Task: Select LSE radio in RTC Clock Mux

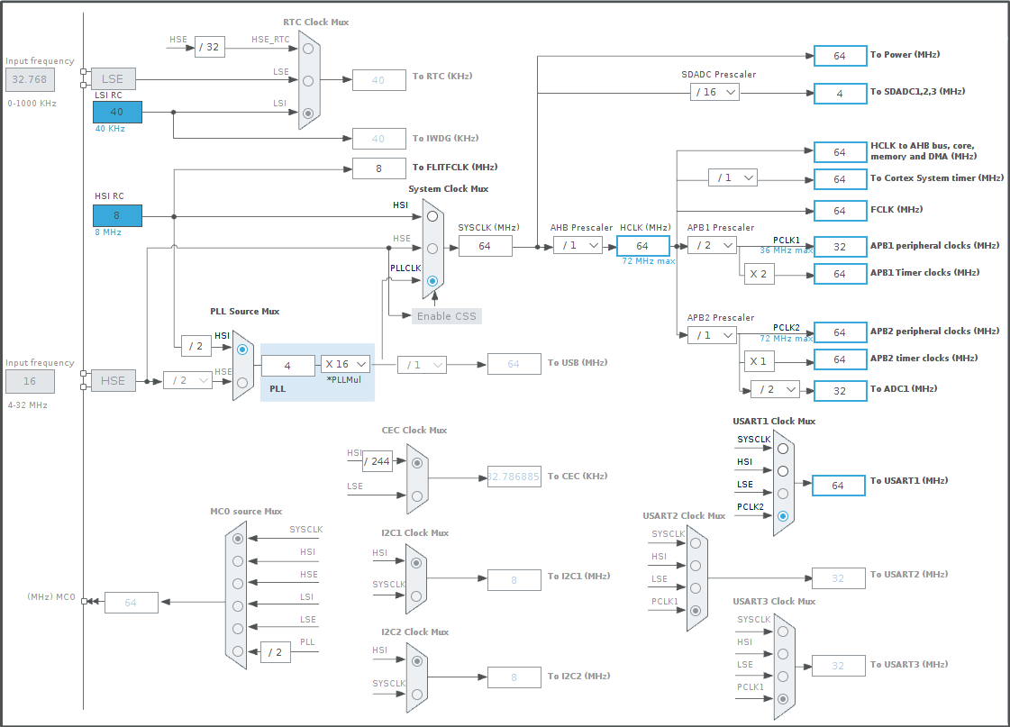Action: 308,81
